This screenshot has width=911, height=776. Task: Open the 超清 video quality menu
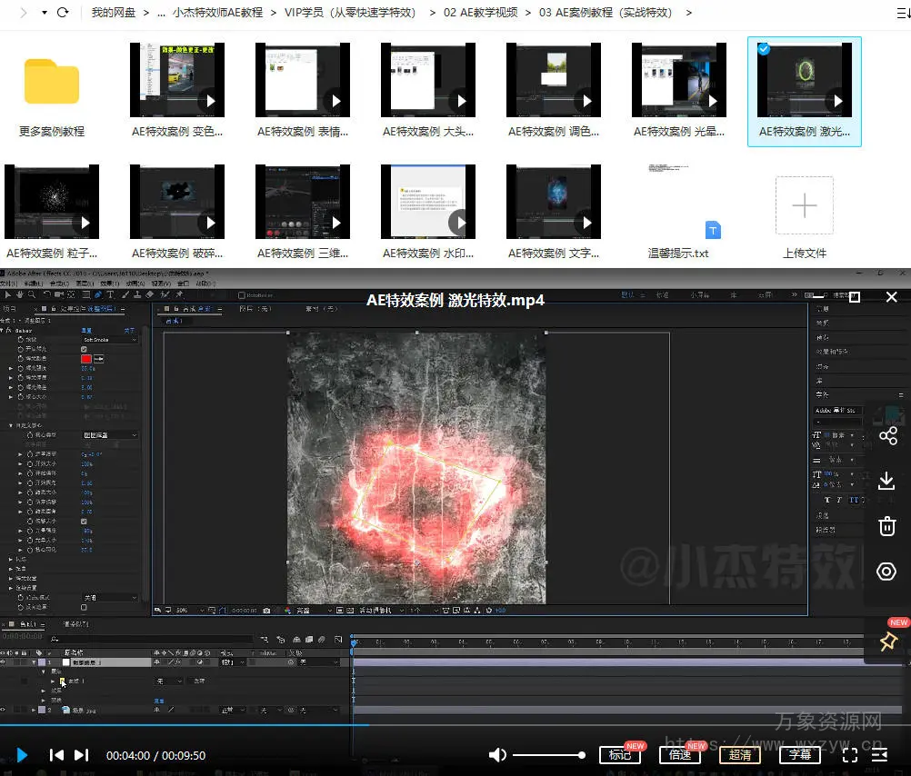[x=740, y=754]
